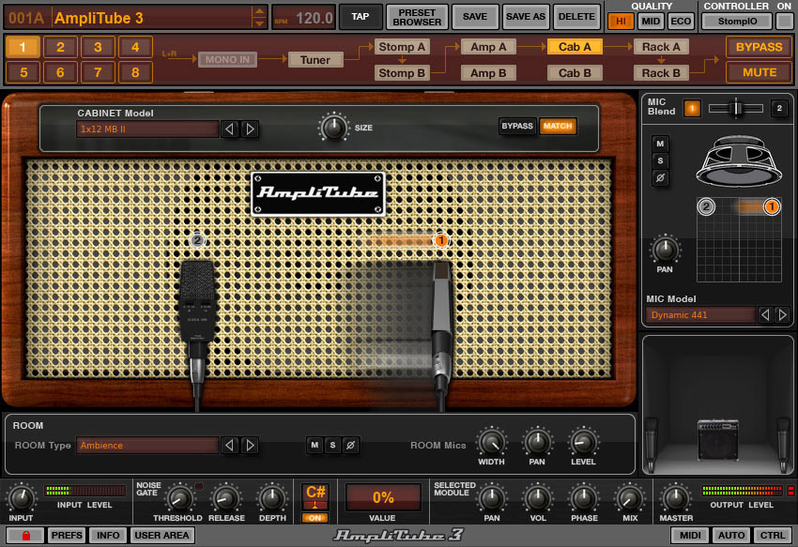798x547 pixels.
Task: Select mic 2 dot in position grid
Action: pos(706,206)
